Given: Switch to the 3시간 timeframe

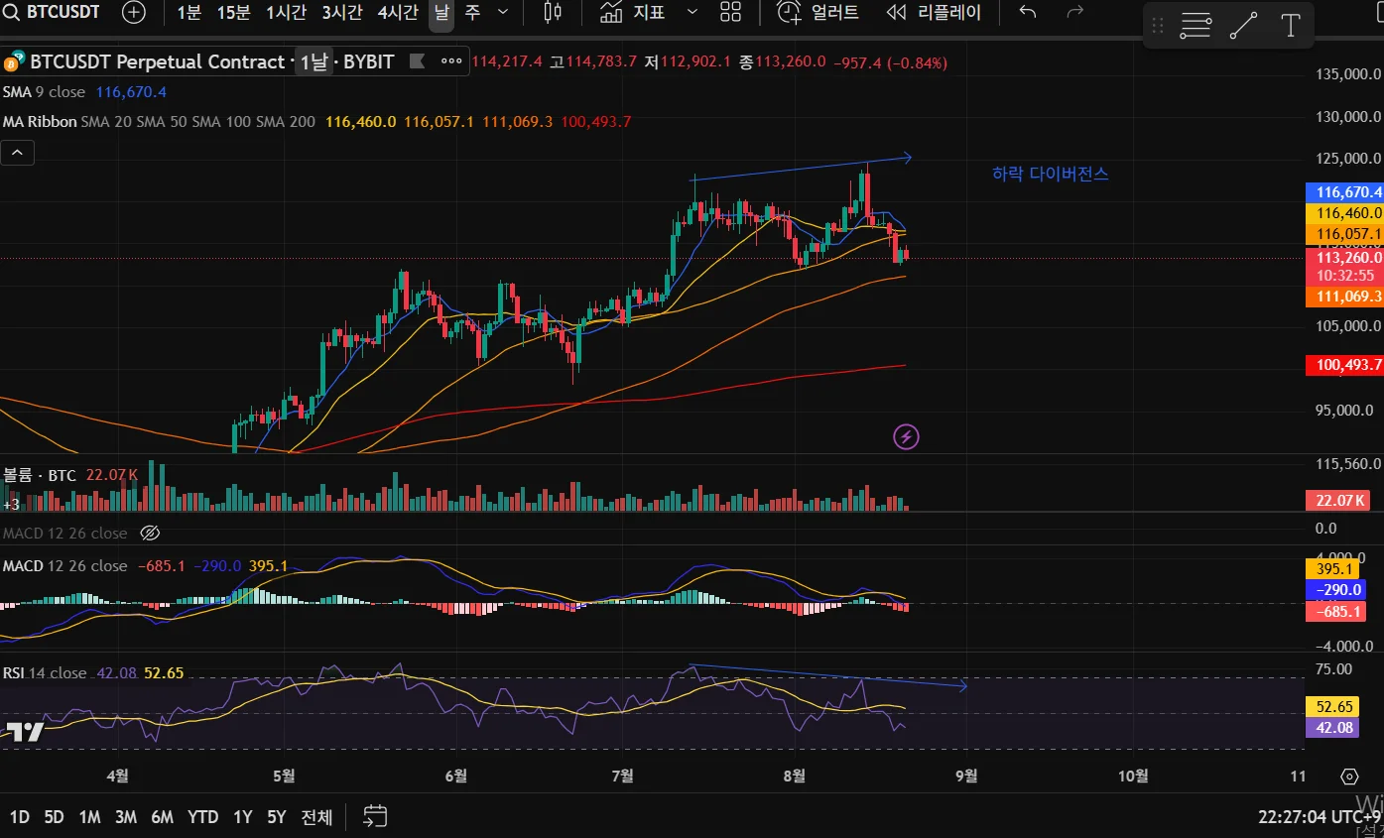Looking at the screenshot, I should [342, 13].
